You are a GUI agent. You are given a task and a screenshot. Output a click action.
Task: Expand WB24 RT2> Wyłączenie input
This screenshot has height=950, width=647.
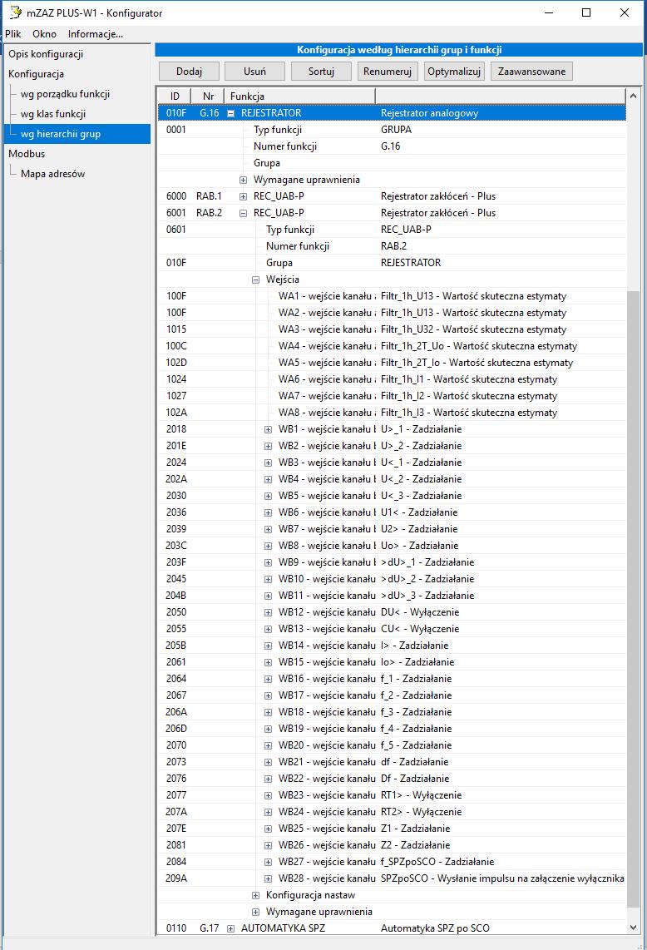click(x=268, y=812)
